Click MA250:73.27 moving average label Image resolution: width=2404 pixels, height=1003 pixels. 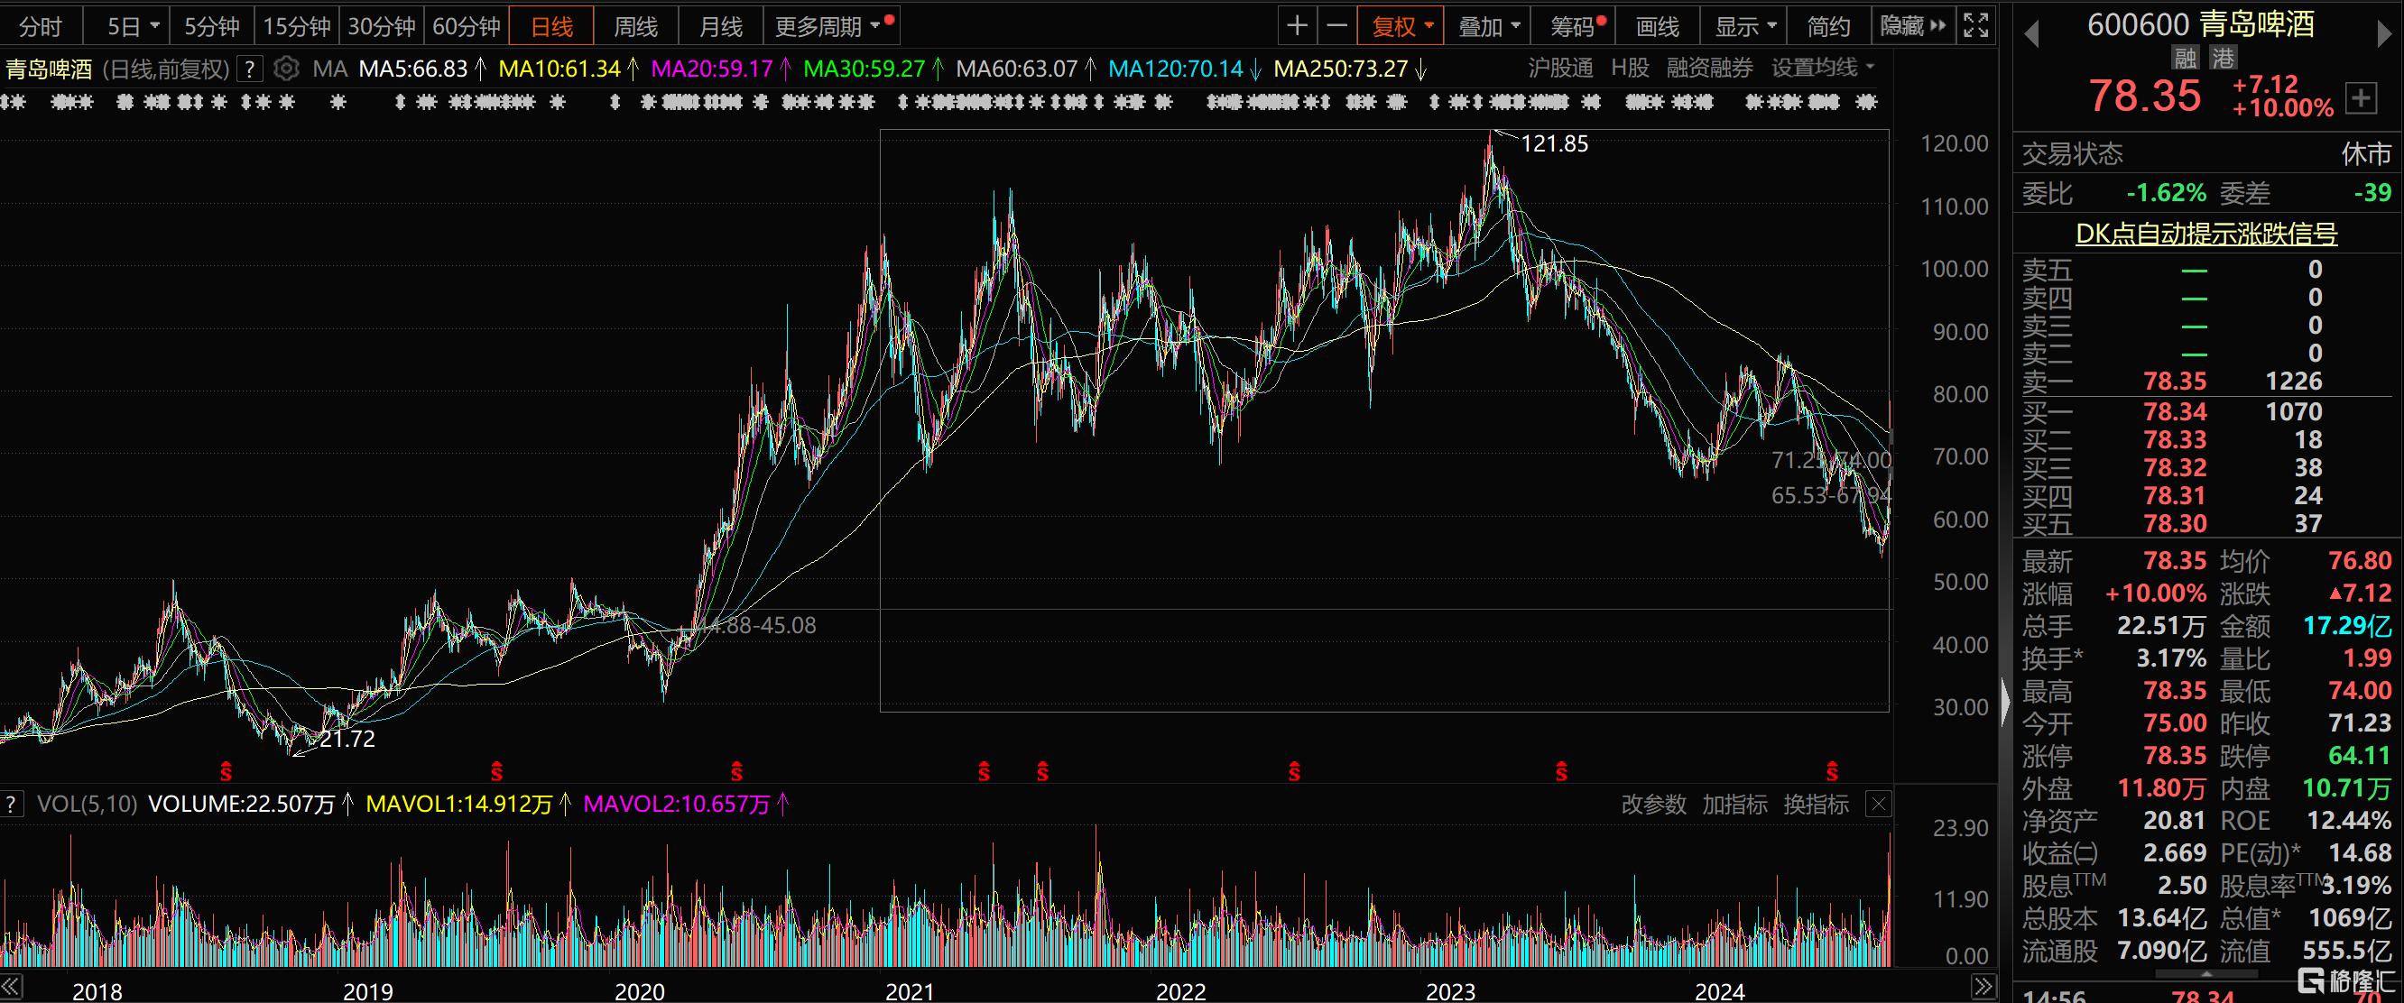pyautogui.click(x=1349, y=69)
